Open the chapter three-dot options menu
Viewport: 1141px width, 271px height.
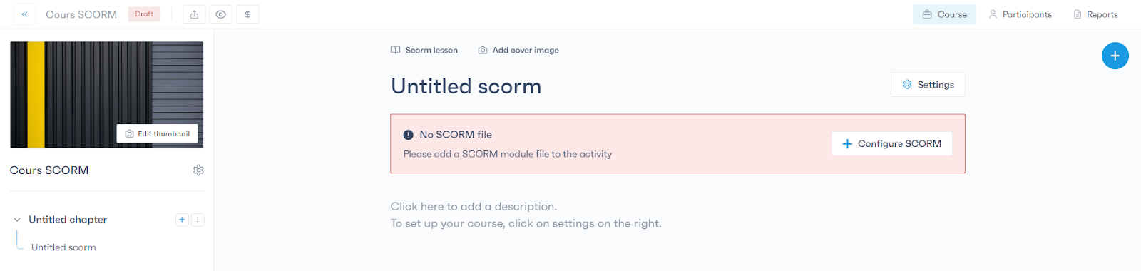[198, 220]
